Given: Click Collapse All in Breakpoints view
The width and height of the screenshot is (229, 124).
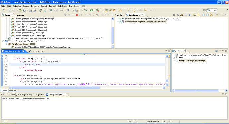Looking at the screenshot, I should tap(207, 15).
